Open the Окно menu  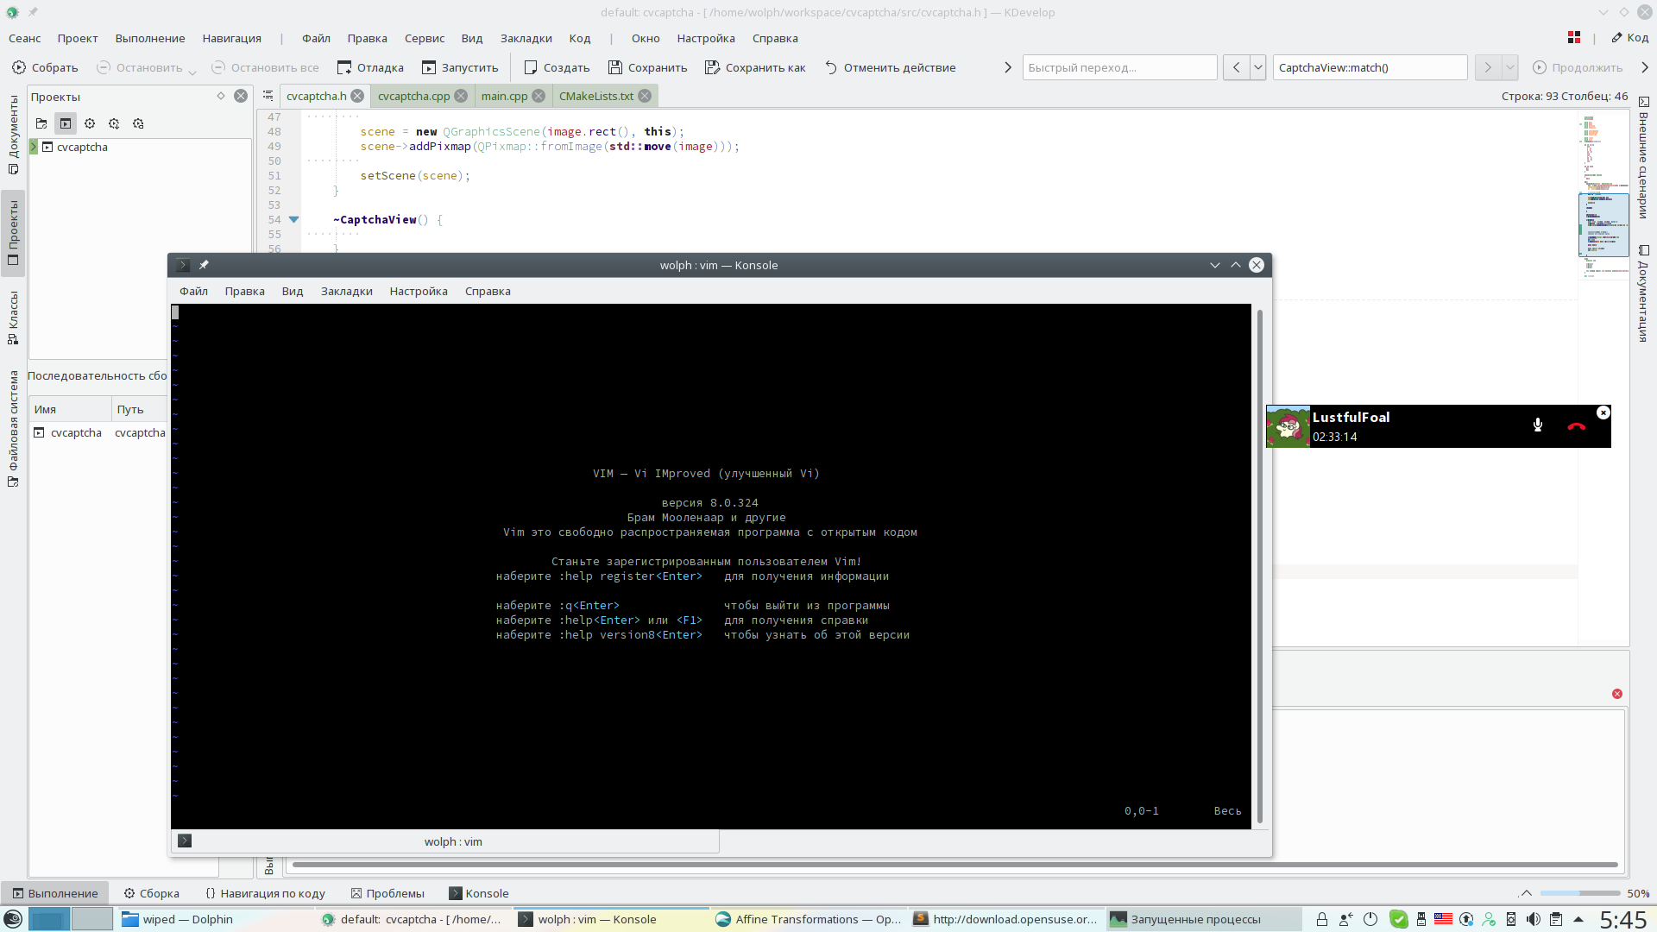[x=645, y=38]
